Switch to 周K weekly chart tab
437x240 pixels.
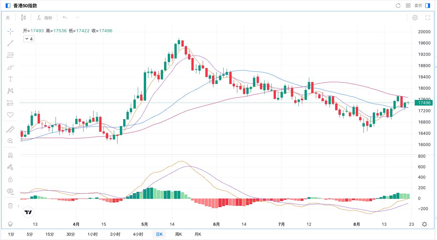coord(178,234)
